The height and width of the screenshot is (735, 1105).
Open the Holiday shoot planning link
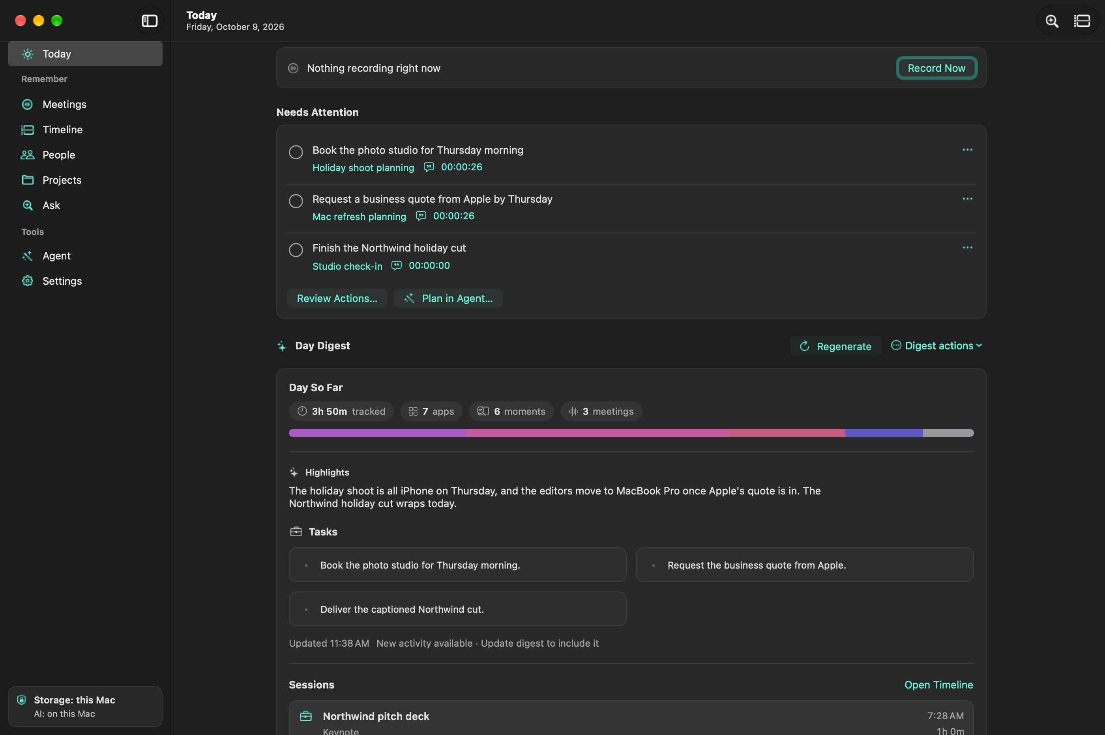(x=363, y=167)
